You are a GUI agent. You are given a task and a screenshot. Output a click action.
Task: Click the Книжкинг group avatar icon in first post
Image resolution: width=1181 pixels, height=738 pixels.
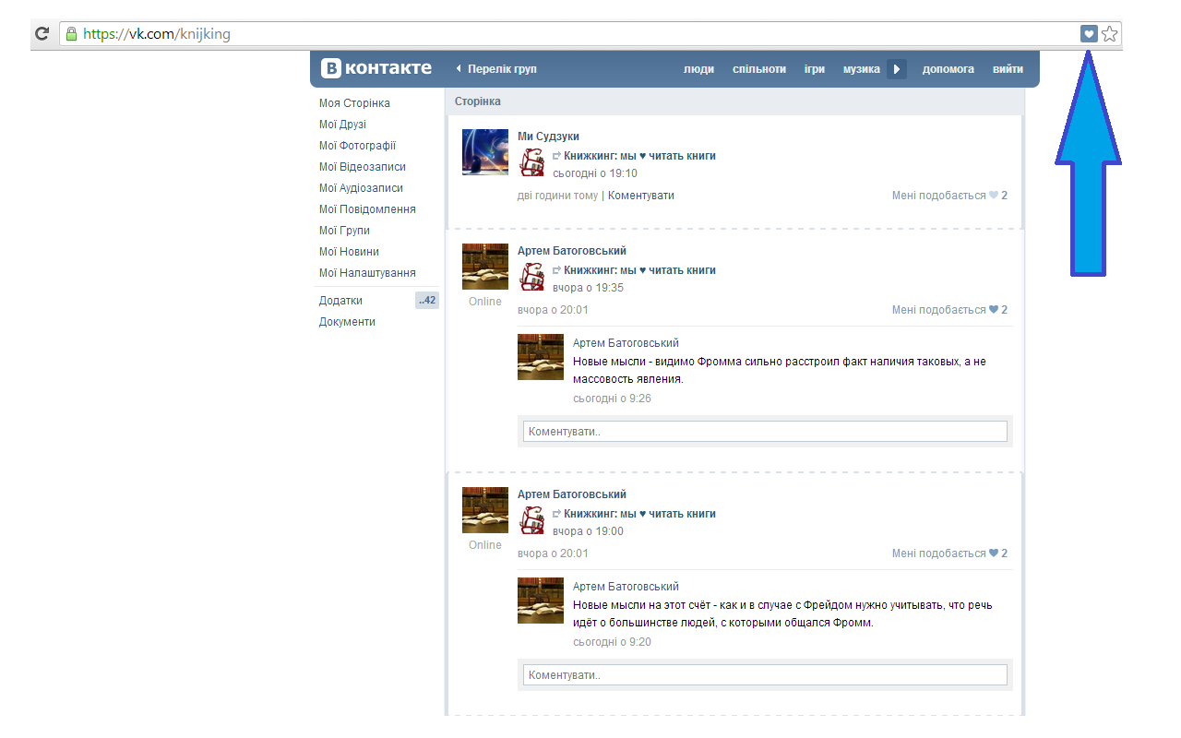click(531, 161)
